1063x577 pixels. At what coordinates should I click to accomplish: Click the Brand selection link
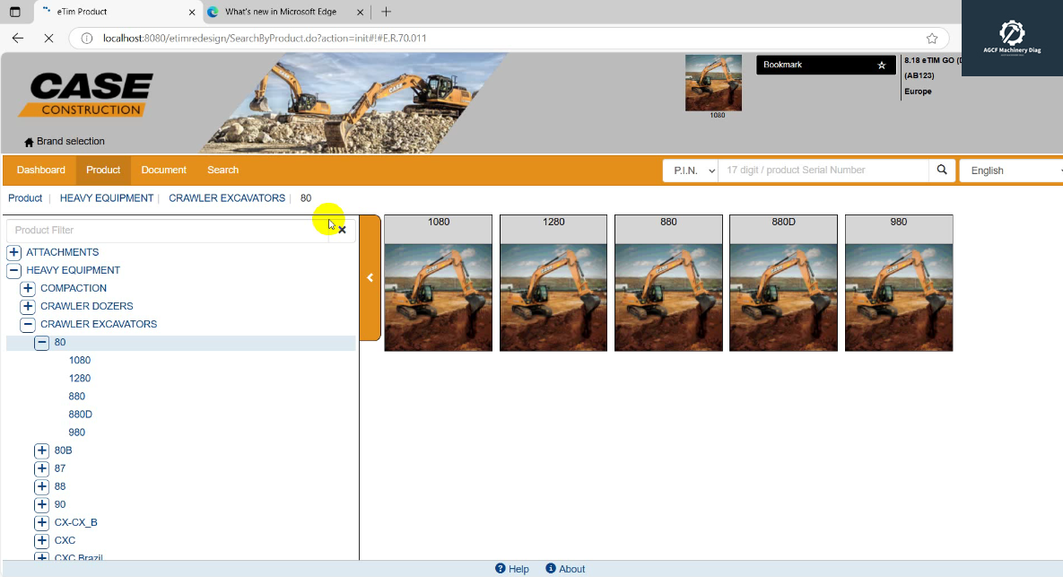pyautogui.click(x=69, y=141)
